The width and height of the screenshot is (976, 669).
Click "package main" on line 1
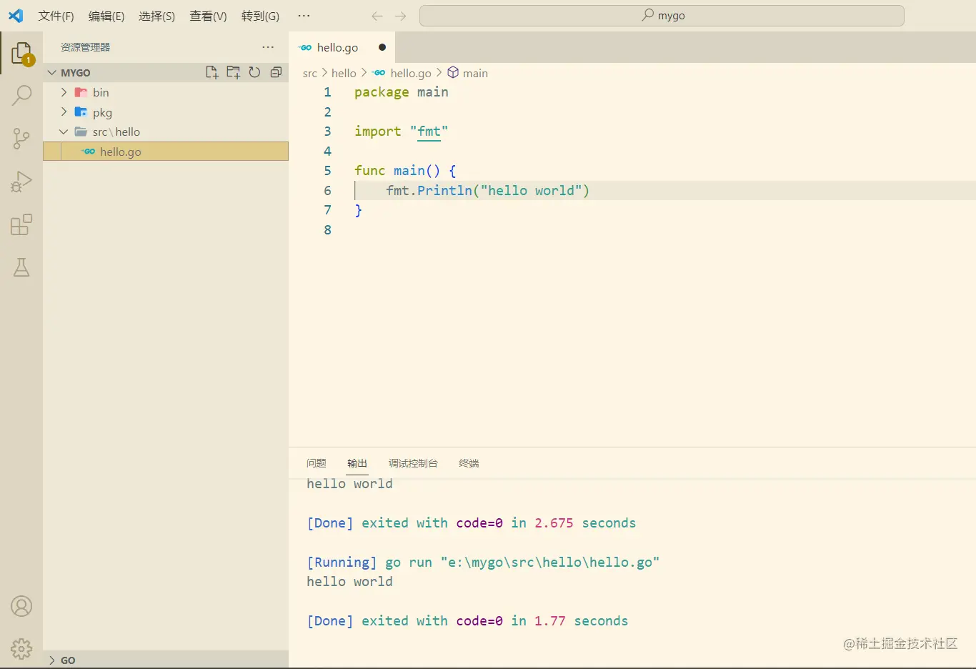click(x=402, y=92)
